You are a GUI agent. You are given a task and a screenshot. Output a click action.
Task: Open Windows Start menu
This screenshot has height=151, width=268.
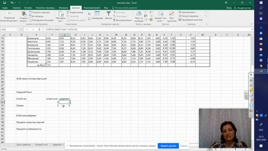tap(261, 3)
